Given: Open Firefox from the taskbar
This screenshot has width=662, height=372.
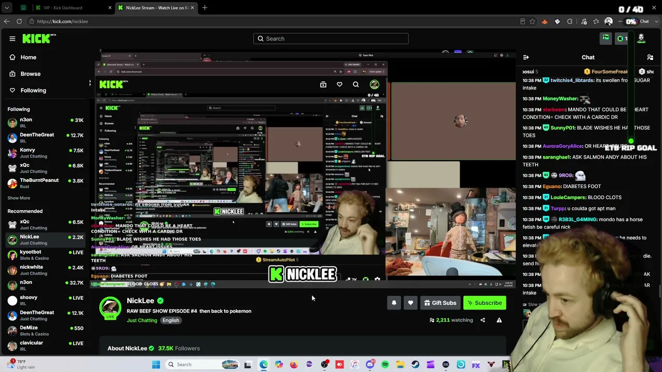Looking at the screenshot, I should click(294, 365).
